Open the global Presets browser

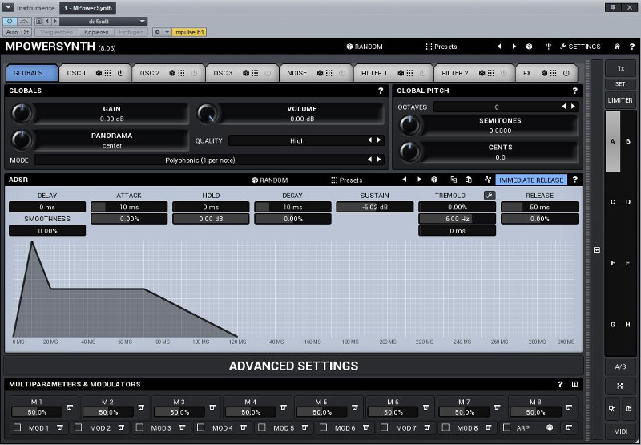pyautogui.click(x=441, y=47)
